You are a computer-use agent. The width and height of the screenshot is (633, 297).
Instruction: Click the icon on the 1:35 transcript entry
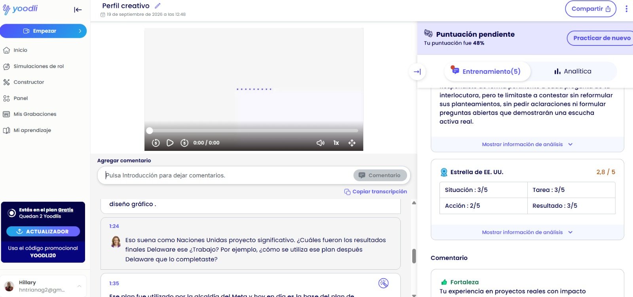click(x=383, y=283)
